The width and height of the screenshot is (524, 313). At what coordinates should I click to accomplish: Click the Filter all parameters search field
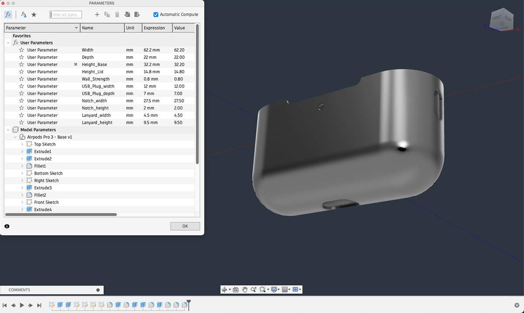coord(65,14)
